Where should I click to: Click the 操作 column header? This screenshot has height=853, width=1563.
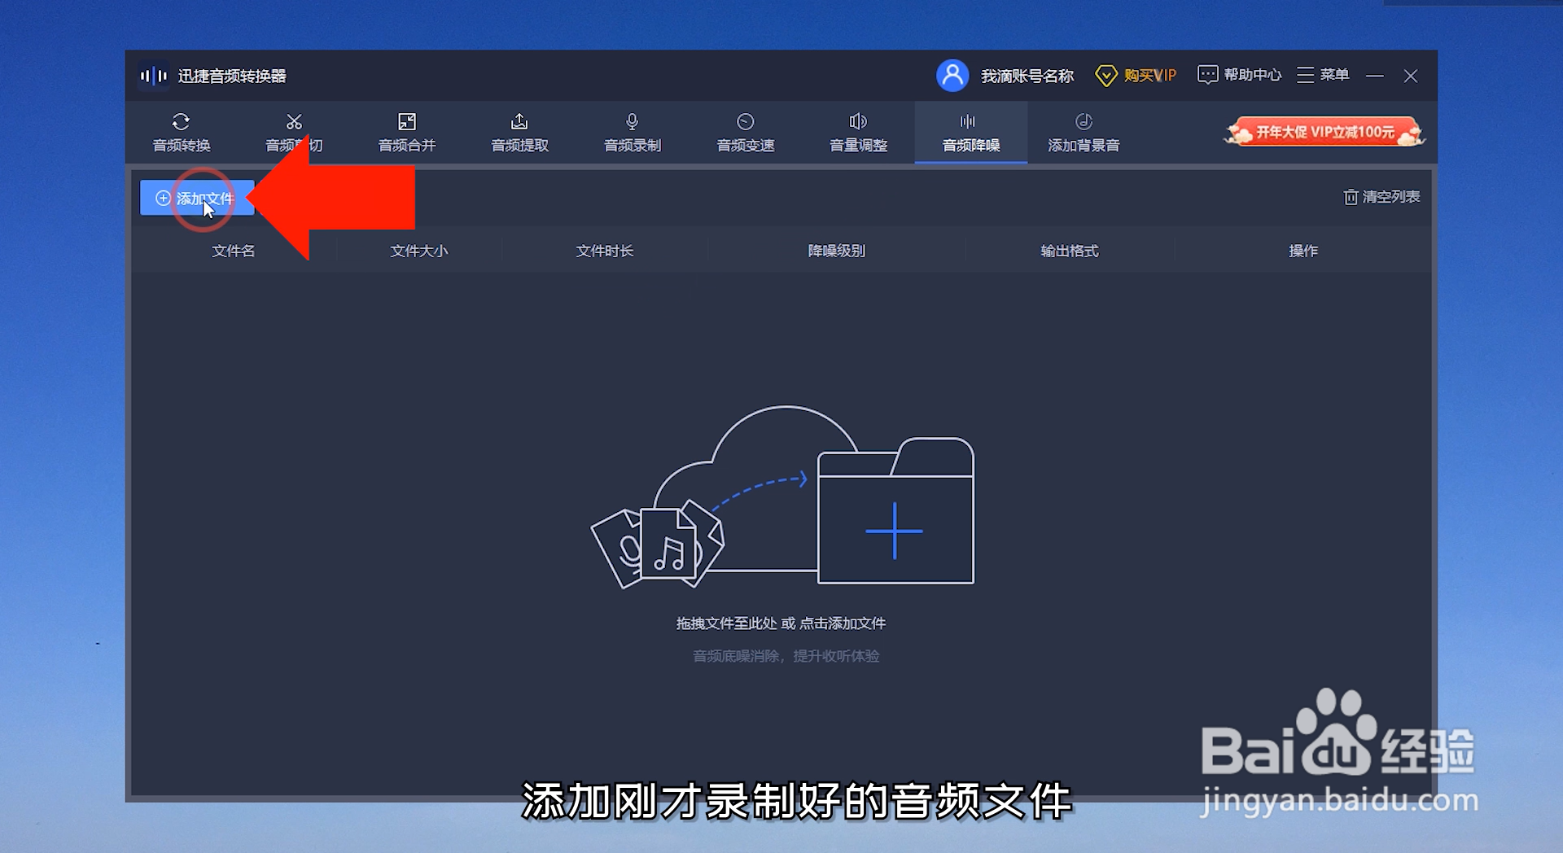click(1302, 251)
